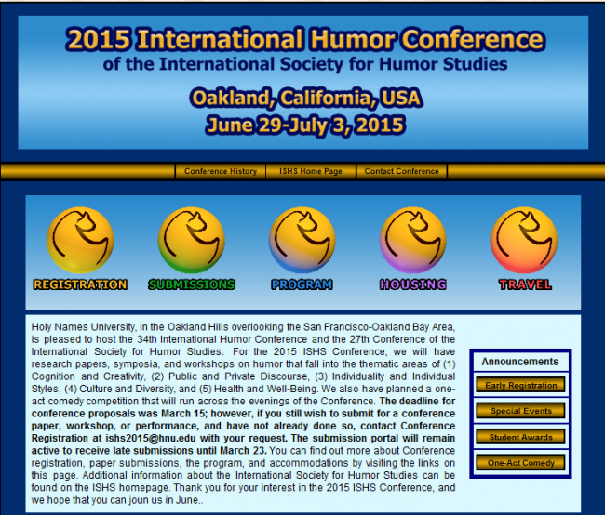Click the Early Registration announcement button
The height and width of the screenshot is (515, 605).
521,385
